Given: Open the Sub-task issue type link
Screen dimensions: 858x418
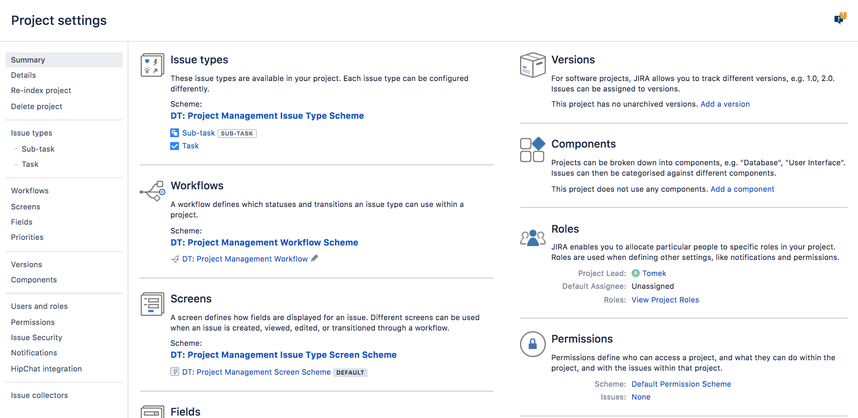Looking at the screenshot, I should 199,133.
